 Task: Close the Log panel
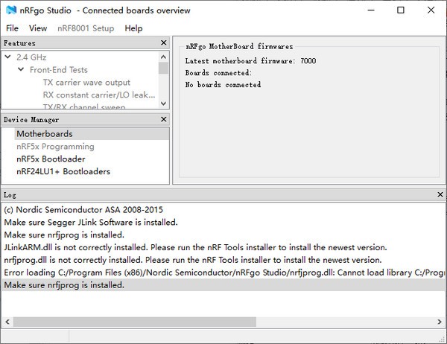[x=440, y=195]
